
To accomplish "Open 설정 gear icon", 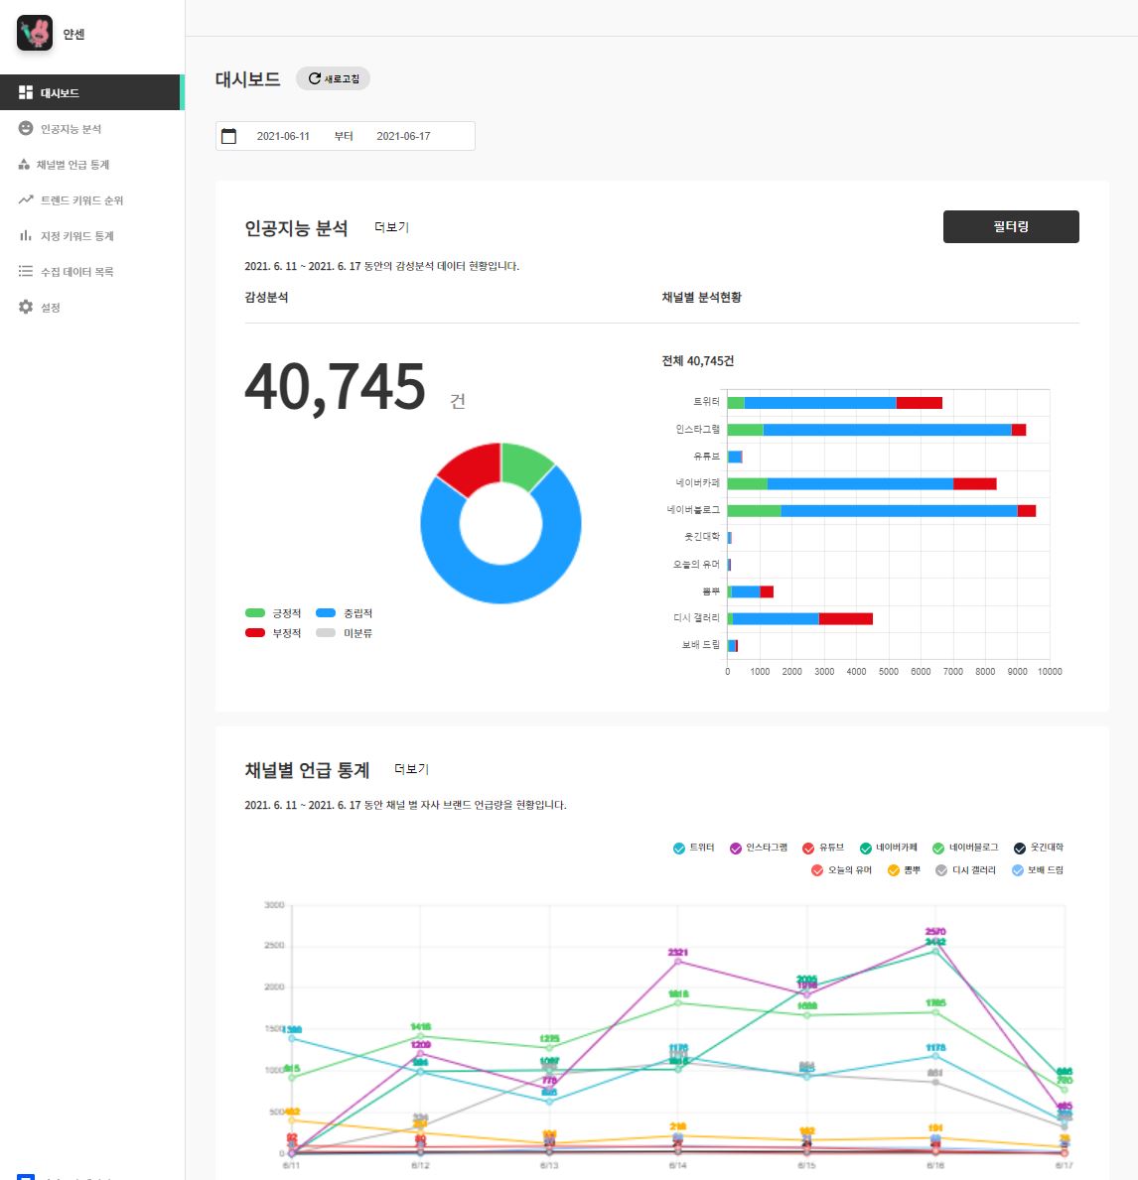I will coord(26,307).
